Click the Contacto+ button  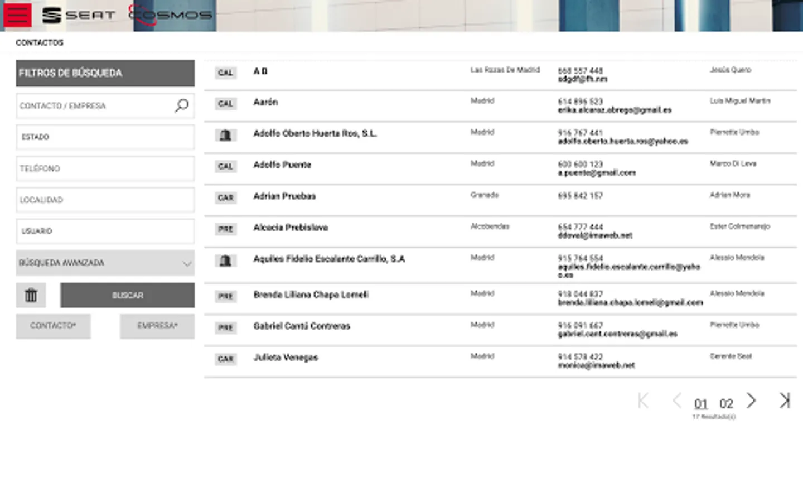tap(54, 326)
